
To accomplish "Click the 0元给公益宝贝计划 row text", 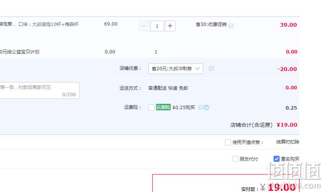I will pyautogui.click(x=20, y=52).
